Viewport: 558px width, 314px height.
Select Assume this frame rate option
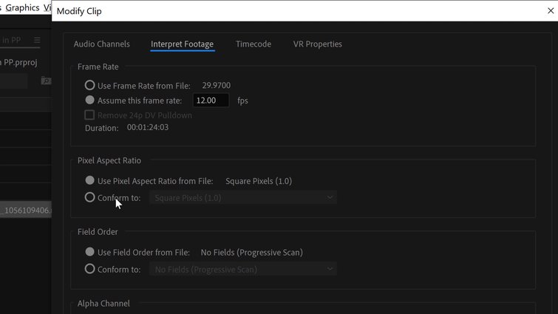pos(90,100)
